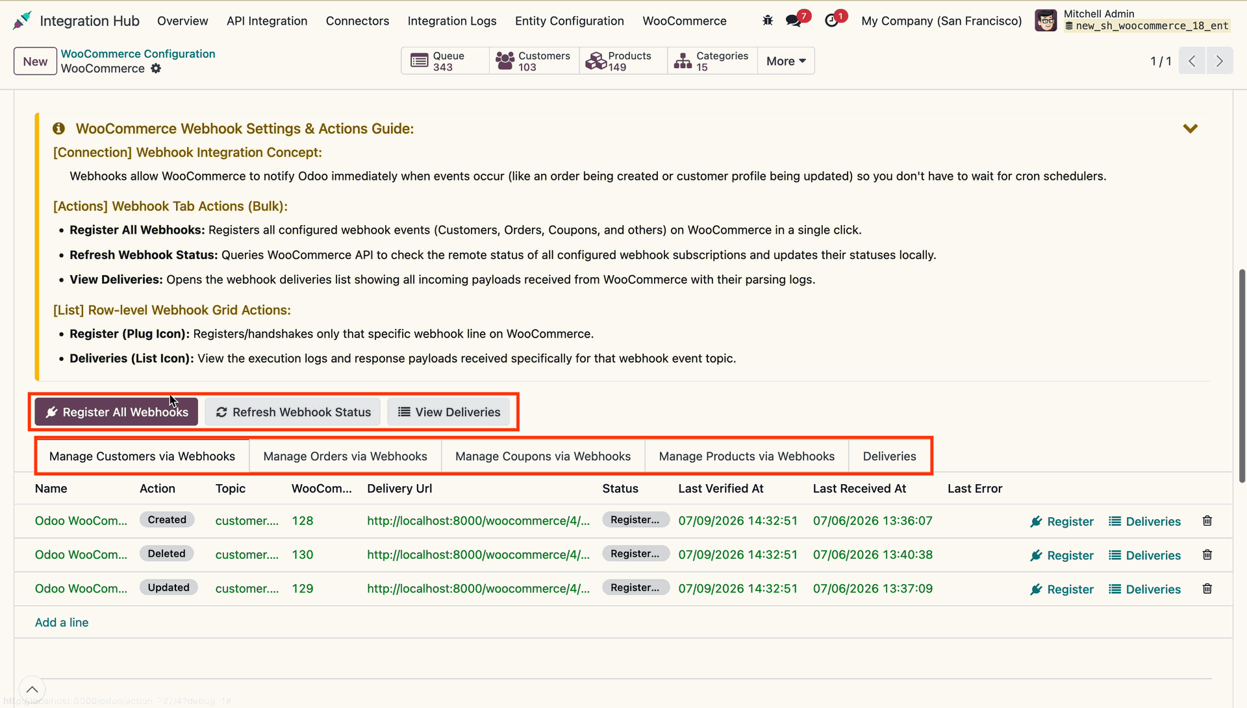The width and height of the screenshot is (1247, 708).
Task: Open the Integration Logs menu
Action: pos(452,21)
